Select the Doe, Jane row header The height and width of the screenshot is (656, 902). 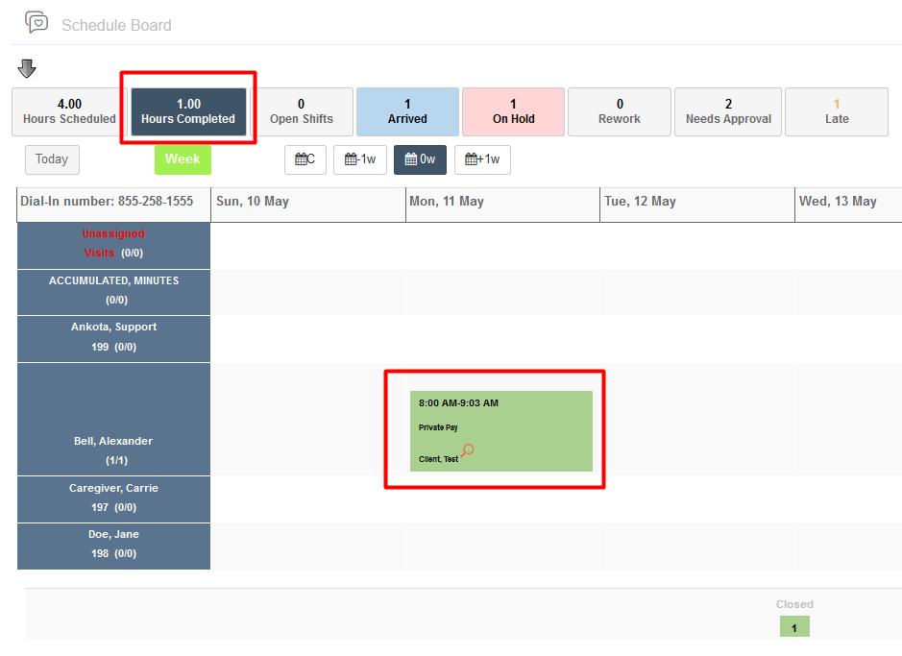pyautogui.click(x=114, y=547)
